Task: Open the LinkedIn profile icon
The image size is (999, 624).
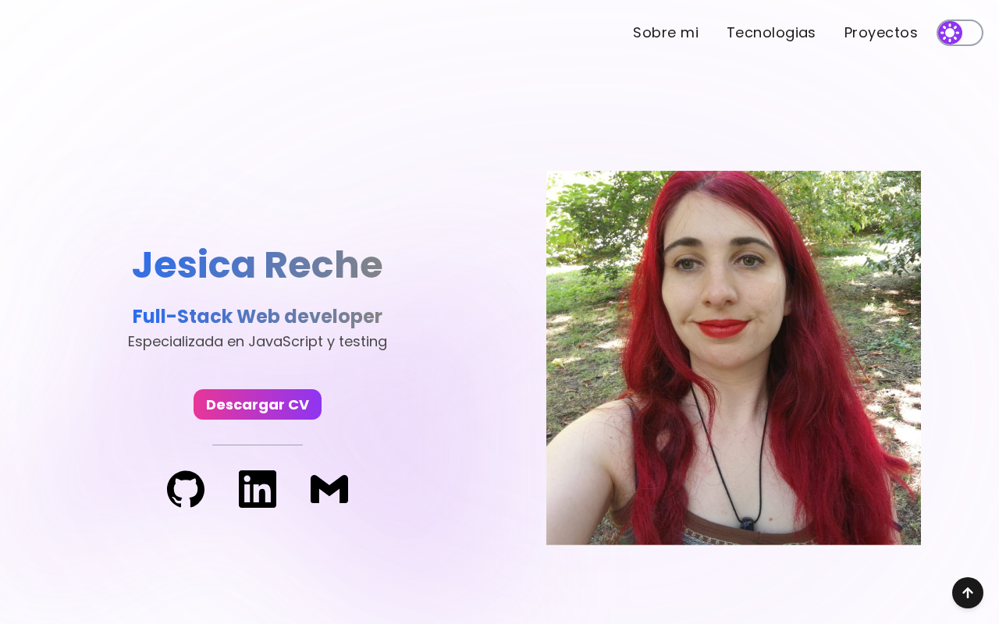Action: (258, 489)
